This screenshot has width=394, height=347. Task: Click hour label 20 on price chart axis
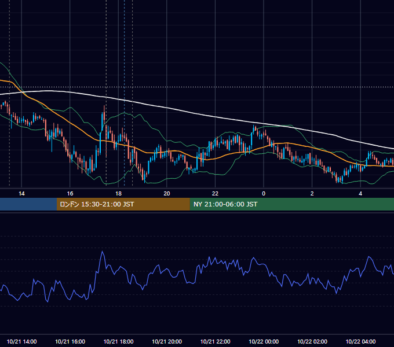click(x=167, y=194)
